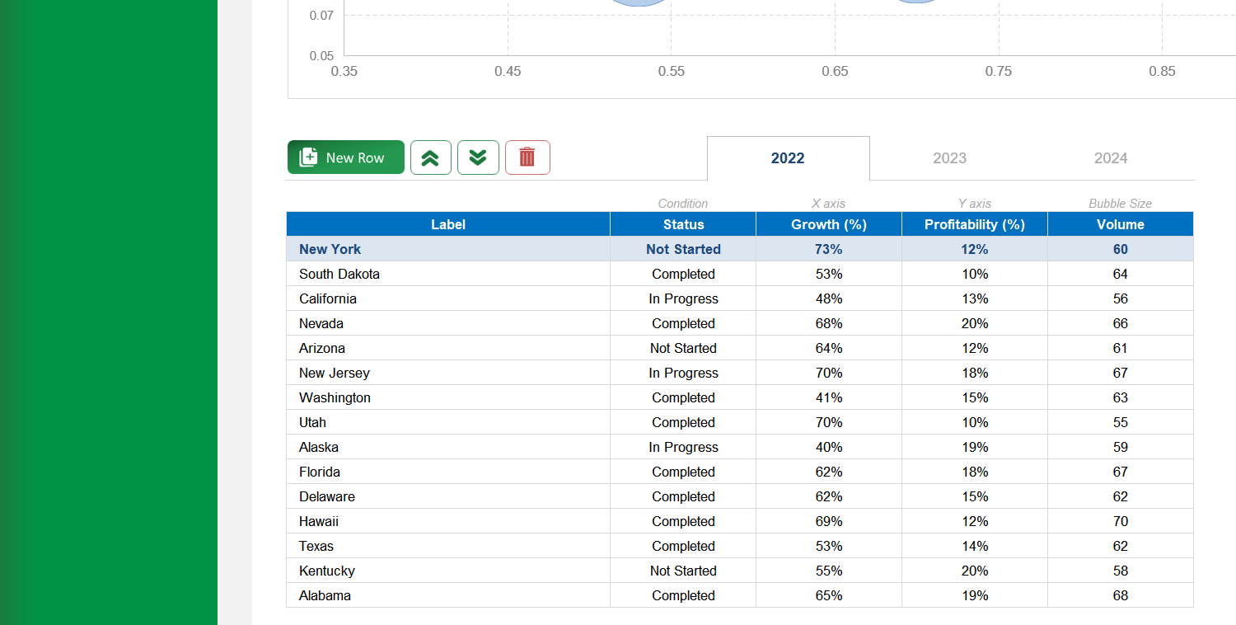Viewport: 1236px width, 625px height.
Task: Move the selected row up
Action: 431,157
